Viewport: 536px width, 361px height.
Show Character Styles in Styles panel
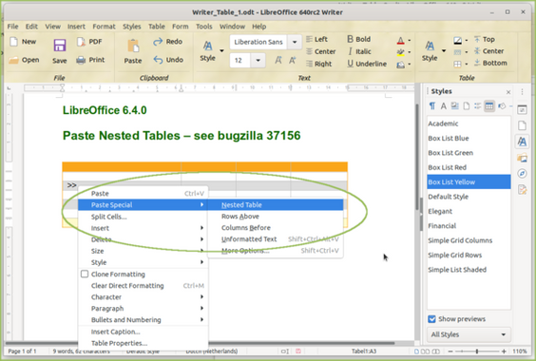(x=444, y=106)
